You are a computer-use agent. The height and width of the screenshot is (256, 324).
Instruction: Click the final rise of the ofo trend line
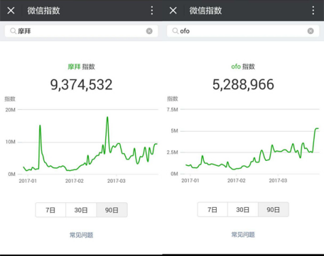tap(314, 138)
